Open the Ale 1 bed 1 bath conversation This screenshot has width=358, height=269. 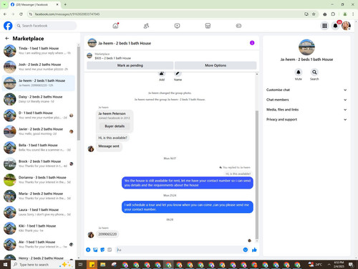(39, 244)
